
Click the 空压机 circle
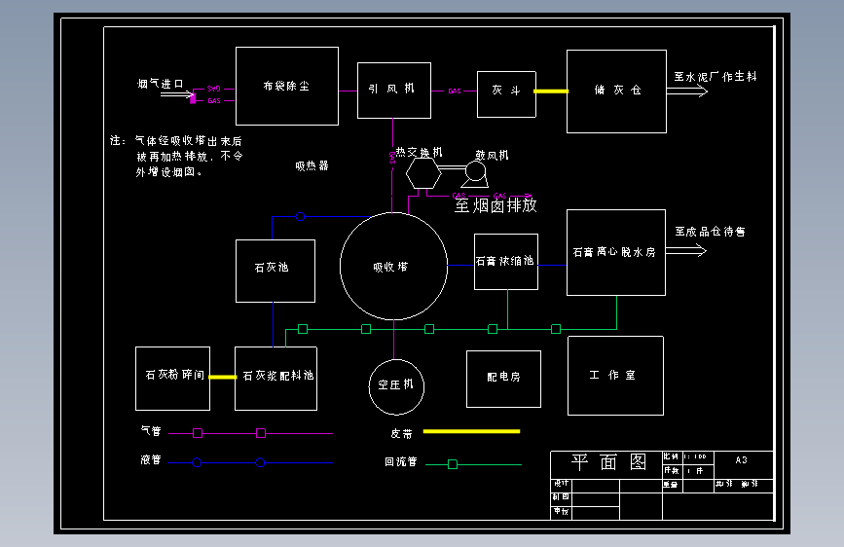(396, 387)
